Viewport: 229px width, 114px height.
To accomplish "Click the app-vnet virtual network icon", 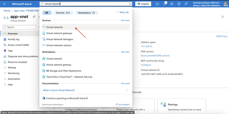I will tap(6, 18).
